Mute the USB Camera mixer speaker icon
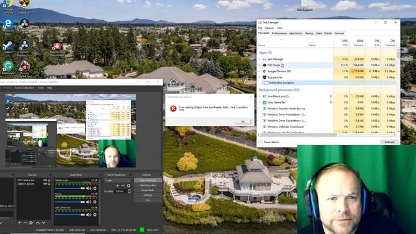This screenshot has width=416, height=234. click(x=88, y=214)
